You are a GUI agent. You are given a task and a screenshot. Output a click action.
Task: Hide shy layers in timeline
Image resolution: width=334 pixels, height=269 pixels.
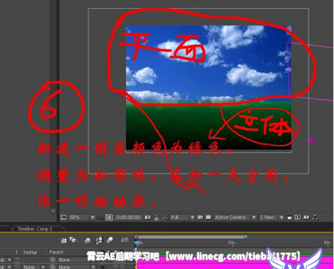(88, 240)
